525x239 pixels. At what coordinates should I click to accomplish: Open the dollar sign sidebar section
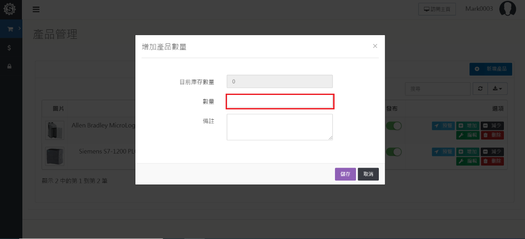(x=9, y=48)
